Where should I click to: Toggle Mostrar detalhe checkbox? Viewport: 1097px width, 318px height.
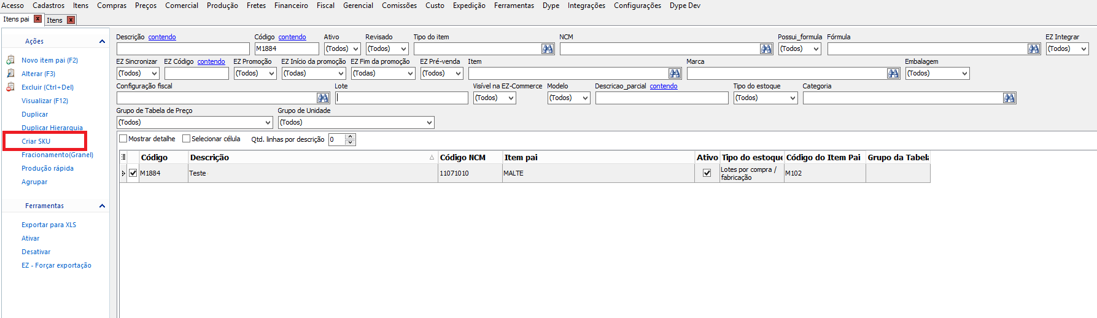123,139
